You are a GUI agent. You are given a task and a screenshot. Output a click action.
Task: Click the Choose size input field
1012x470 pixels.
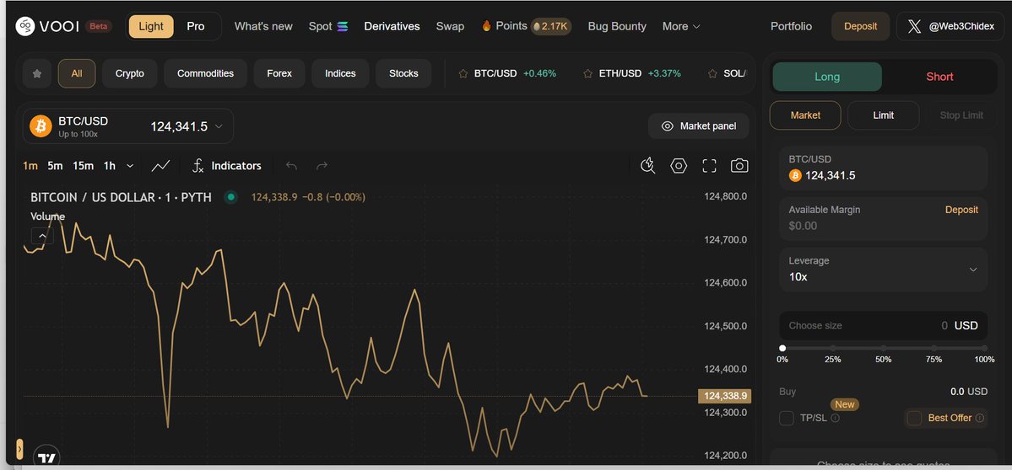[883, 326]
